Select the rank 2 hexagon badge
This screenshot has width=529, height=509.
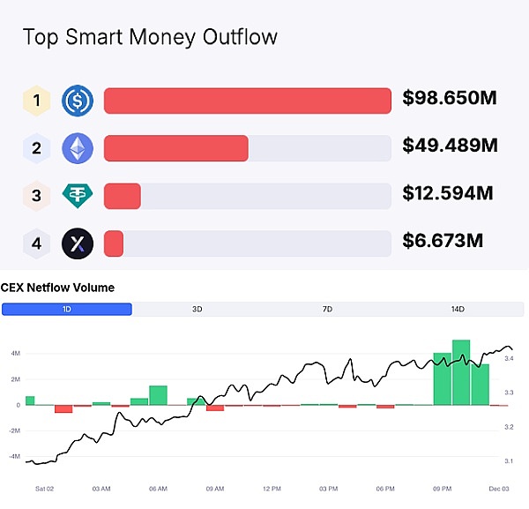[x=36, y=148]
